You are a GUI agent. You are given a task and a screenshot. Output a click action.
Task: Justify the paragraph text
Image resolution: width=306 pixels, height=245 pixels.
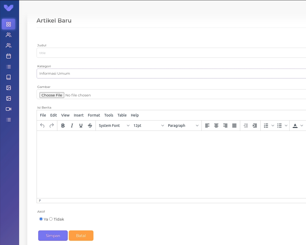click(234, 126)
